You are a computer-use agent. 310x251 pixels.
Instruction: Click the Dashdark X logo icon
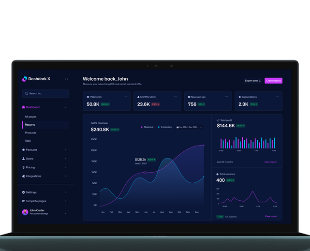click(x=25, y=79)
